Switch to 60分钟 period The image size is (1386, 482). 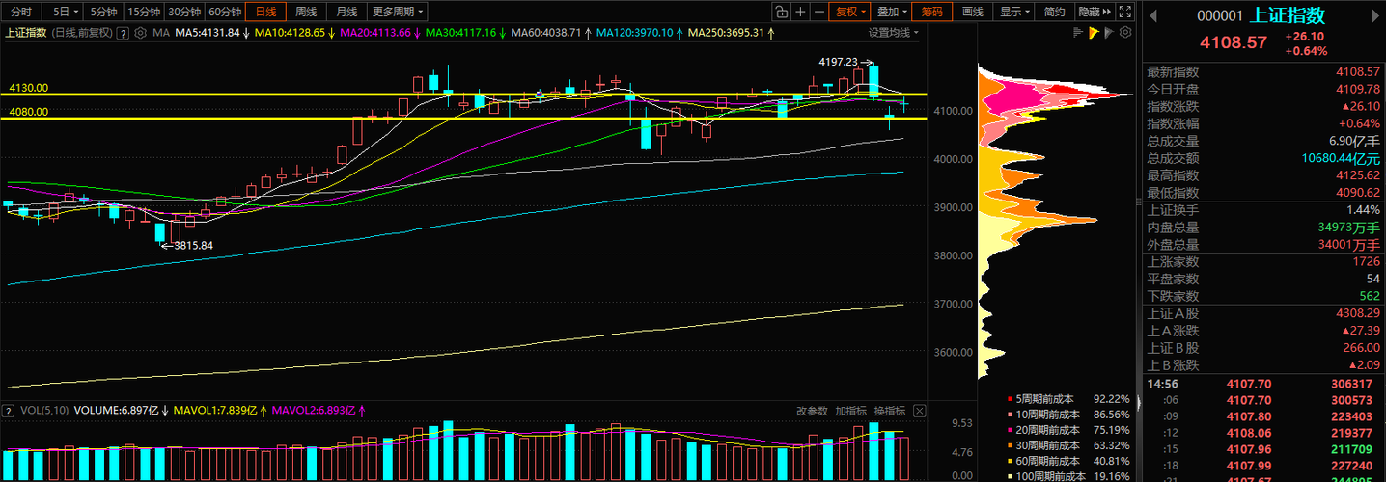click(224, 12)
